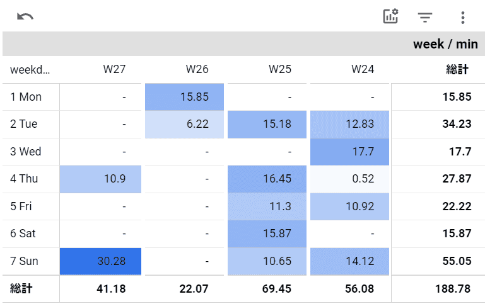The width and height of the screenshot is (485, 304).
Task: Open the filter icon
Action: (x=426, y=17)
